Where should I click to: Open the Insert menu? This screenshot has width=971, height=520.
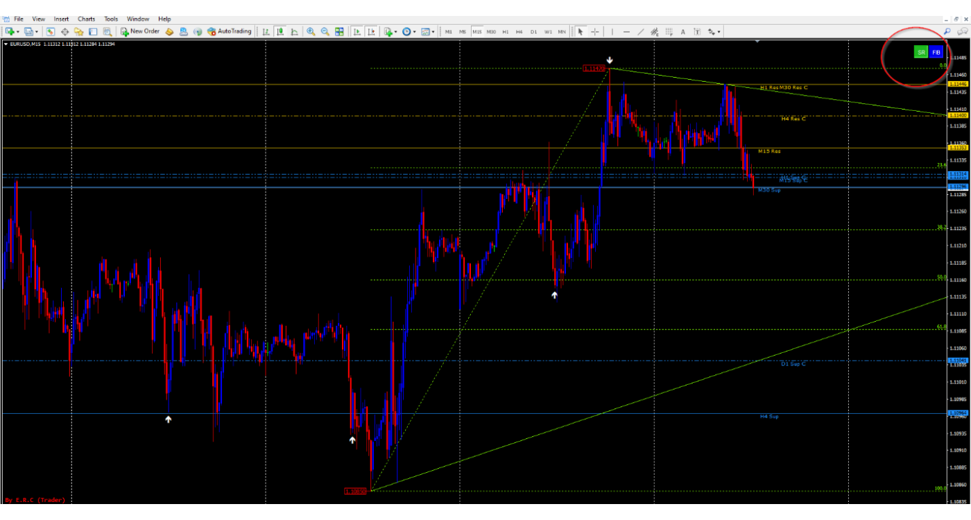point(61,19)
